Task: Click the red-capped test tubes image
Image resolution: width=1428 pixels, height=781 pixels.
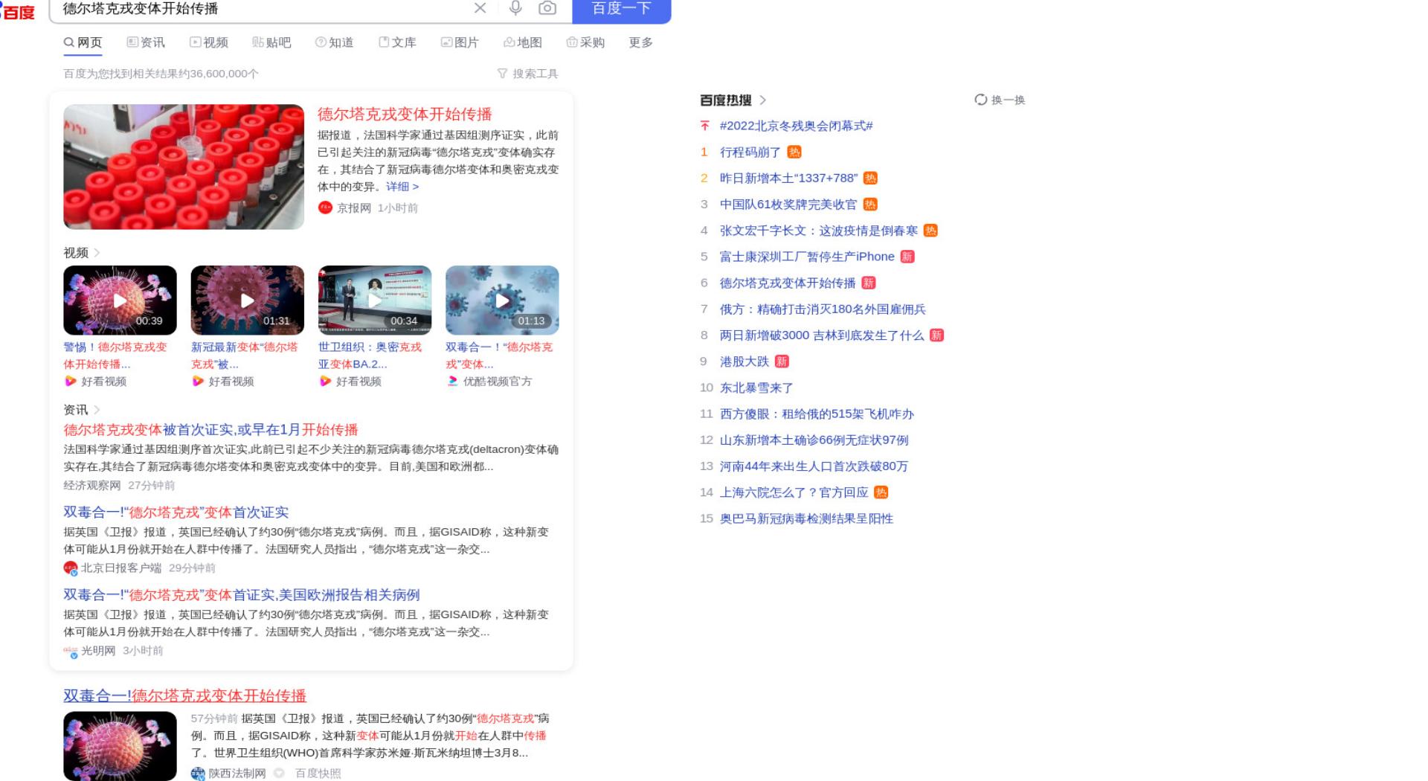Action: (x=184, y=167)
